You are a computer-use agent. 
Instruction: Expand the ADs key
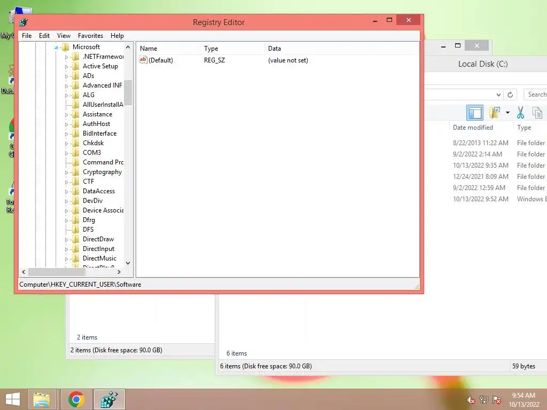tap(66, 76)
